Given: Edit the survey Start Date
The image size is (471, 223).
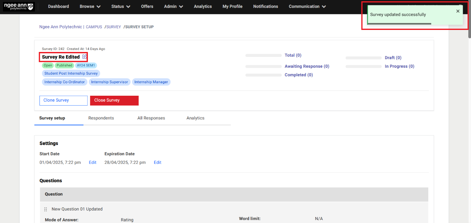Looking at the screenshot, I should pos(92,162).
